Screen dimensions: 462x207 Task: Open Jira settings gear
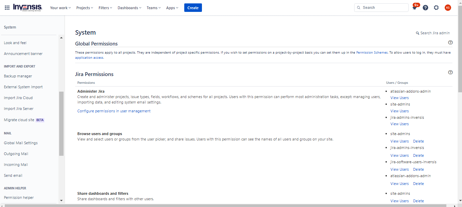point(436,7)
